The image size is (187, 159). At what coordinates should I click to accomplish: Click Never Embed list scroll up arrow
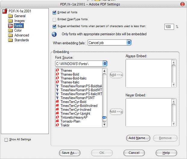(x=174, y=101)
